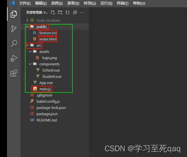Open the Explorer view in activity bar

click(14, 14)
